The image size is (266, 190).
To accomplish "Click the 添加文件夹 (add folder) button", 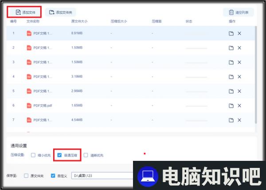I will (61, 12).
